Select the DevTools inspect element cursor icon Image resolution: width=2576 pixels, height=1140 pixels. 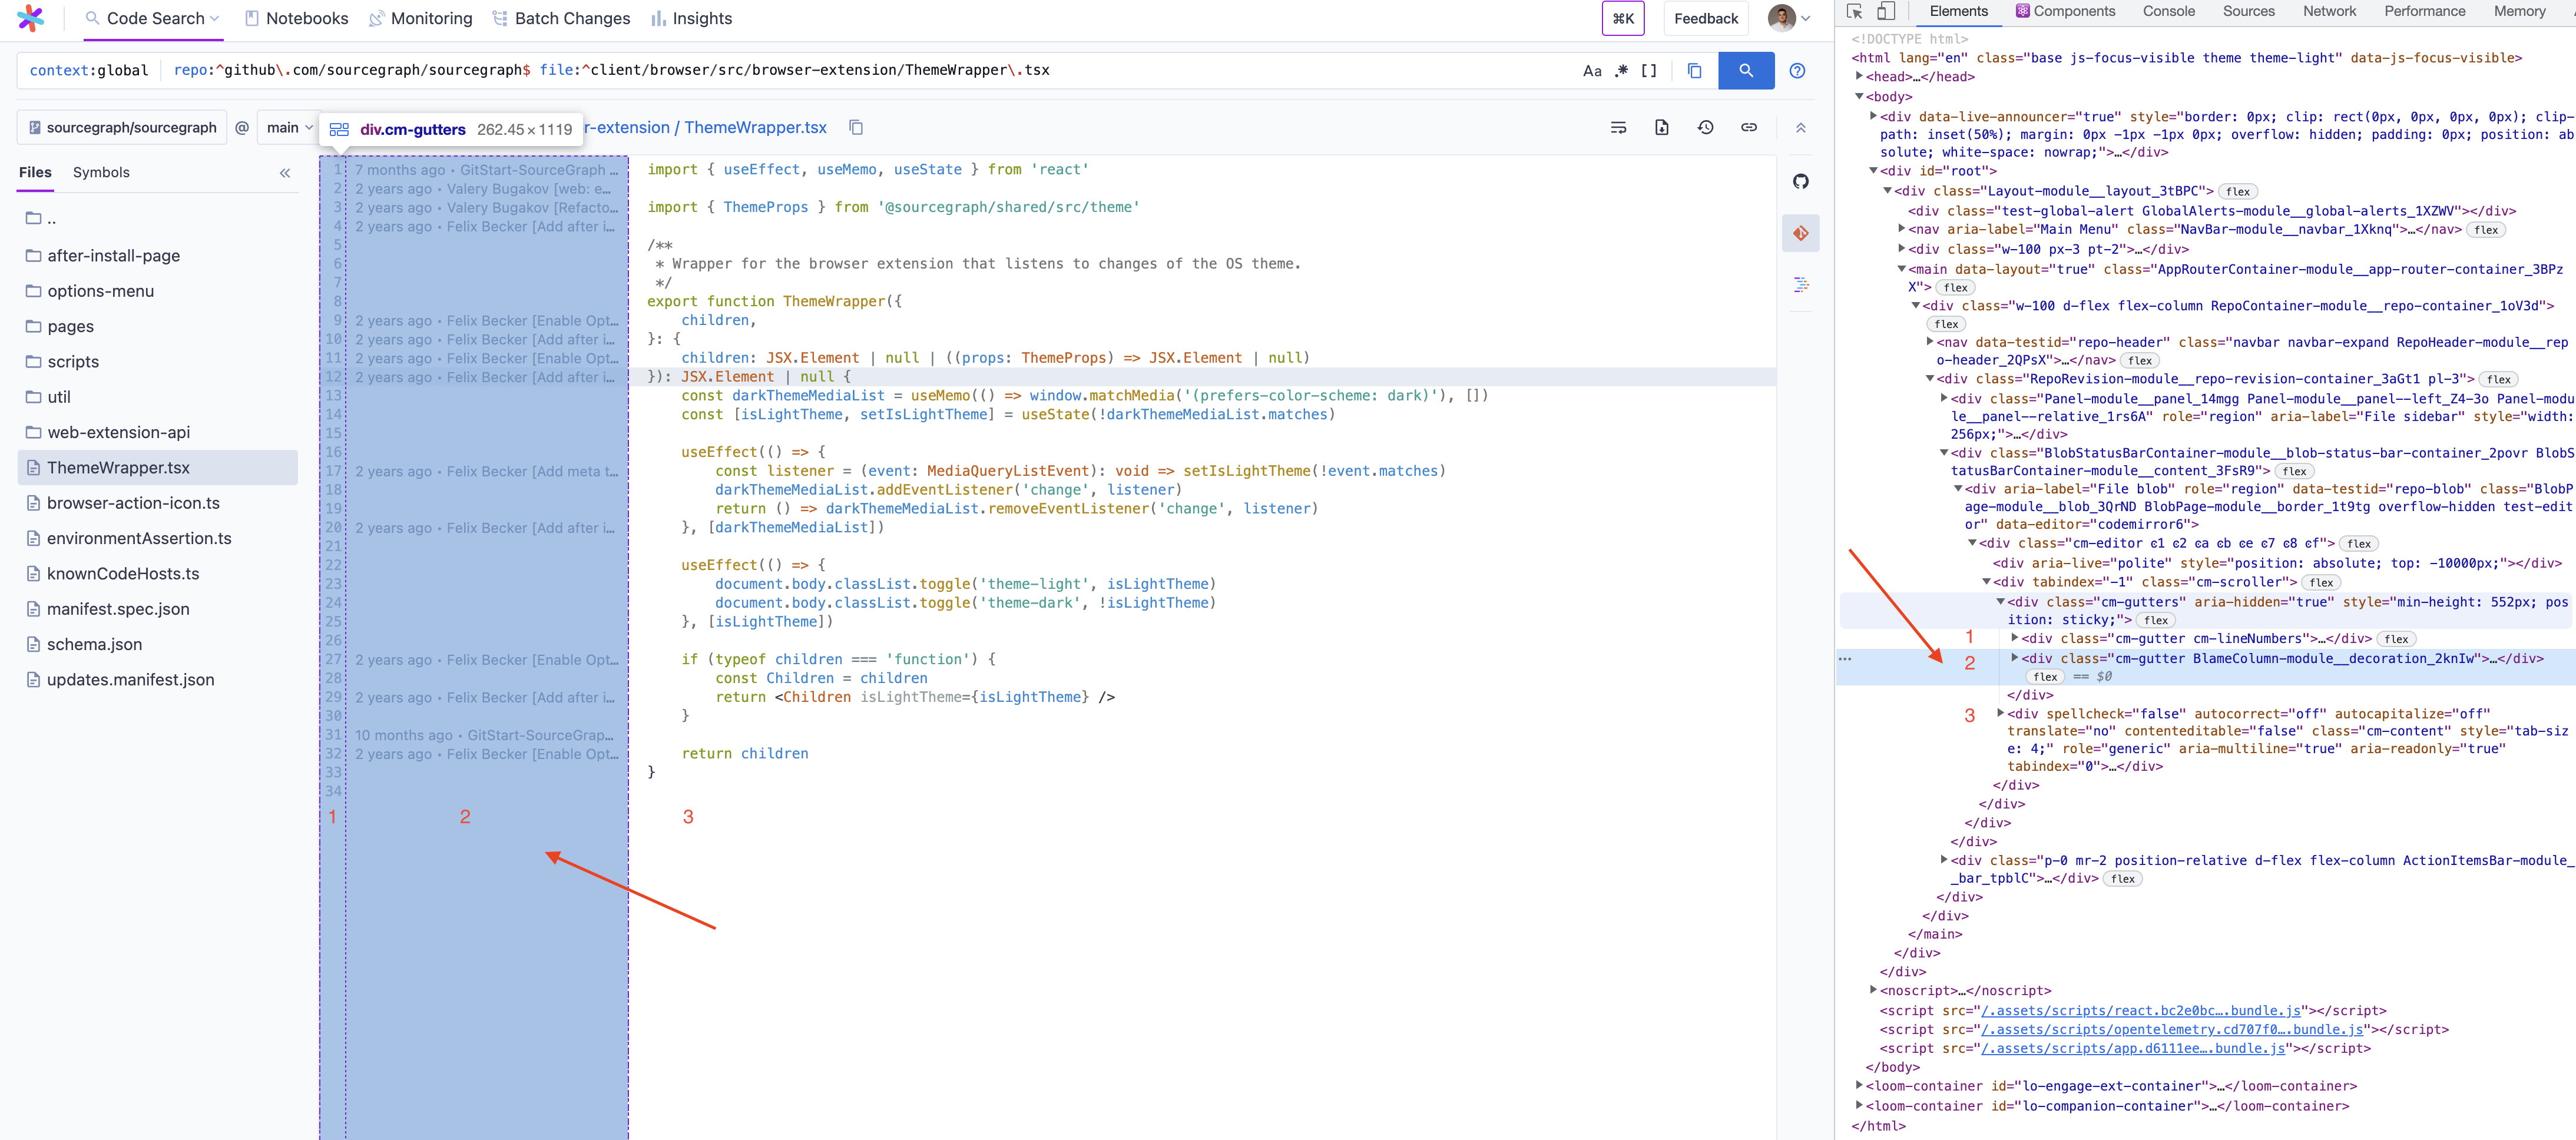tap(1854, 12)
